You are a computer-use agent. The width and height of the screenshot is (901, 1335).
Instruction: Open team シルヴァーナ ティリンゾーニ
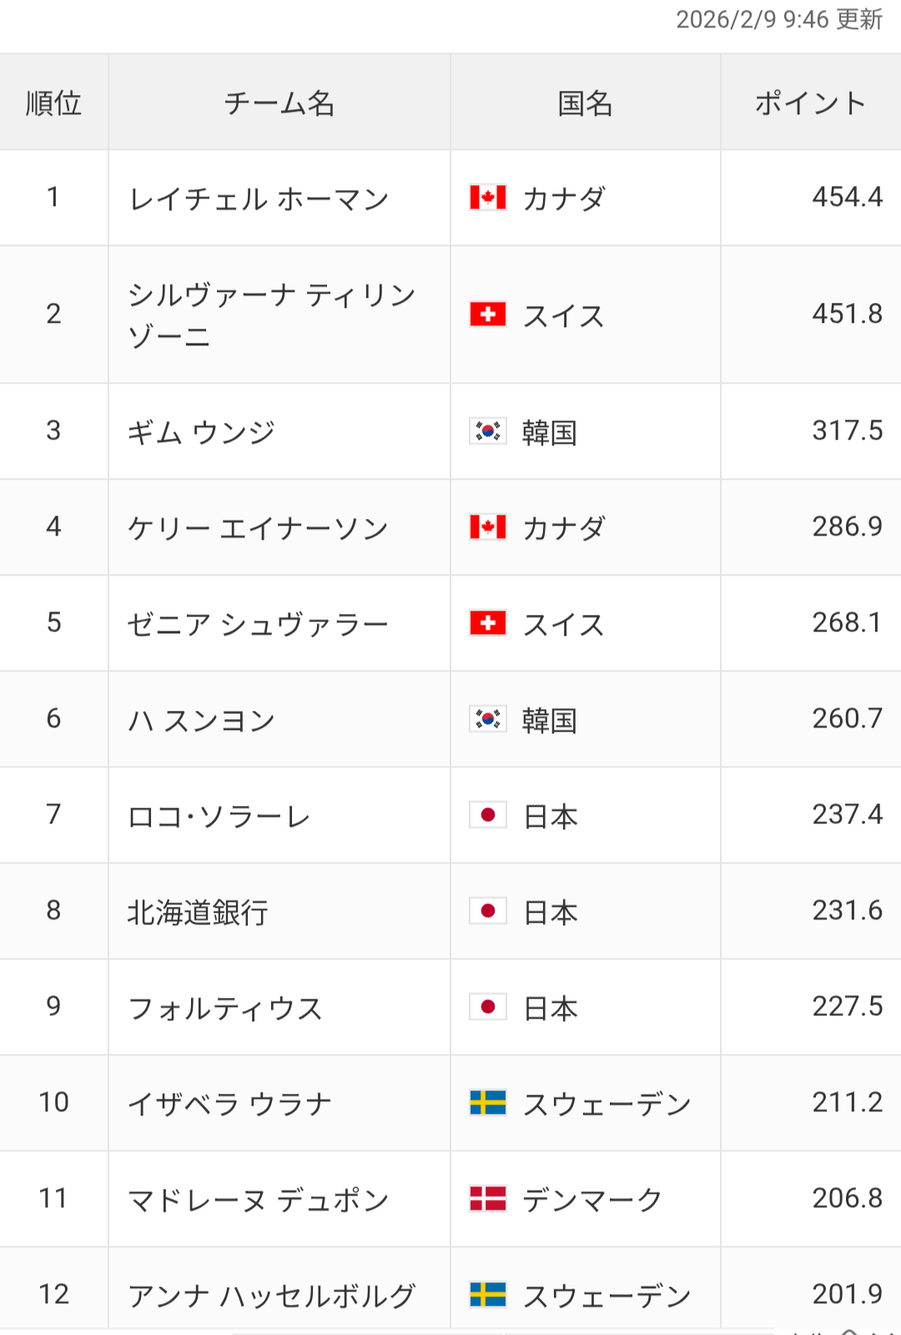[271, 315]
